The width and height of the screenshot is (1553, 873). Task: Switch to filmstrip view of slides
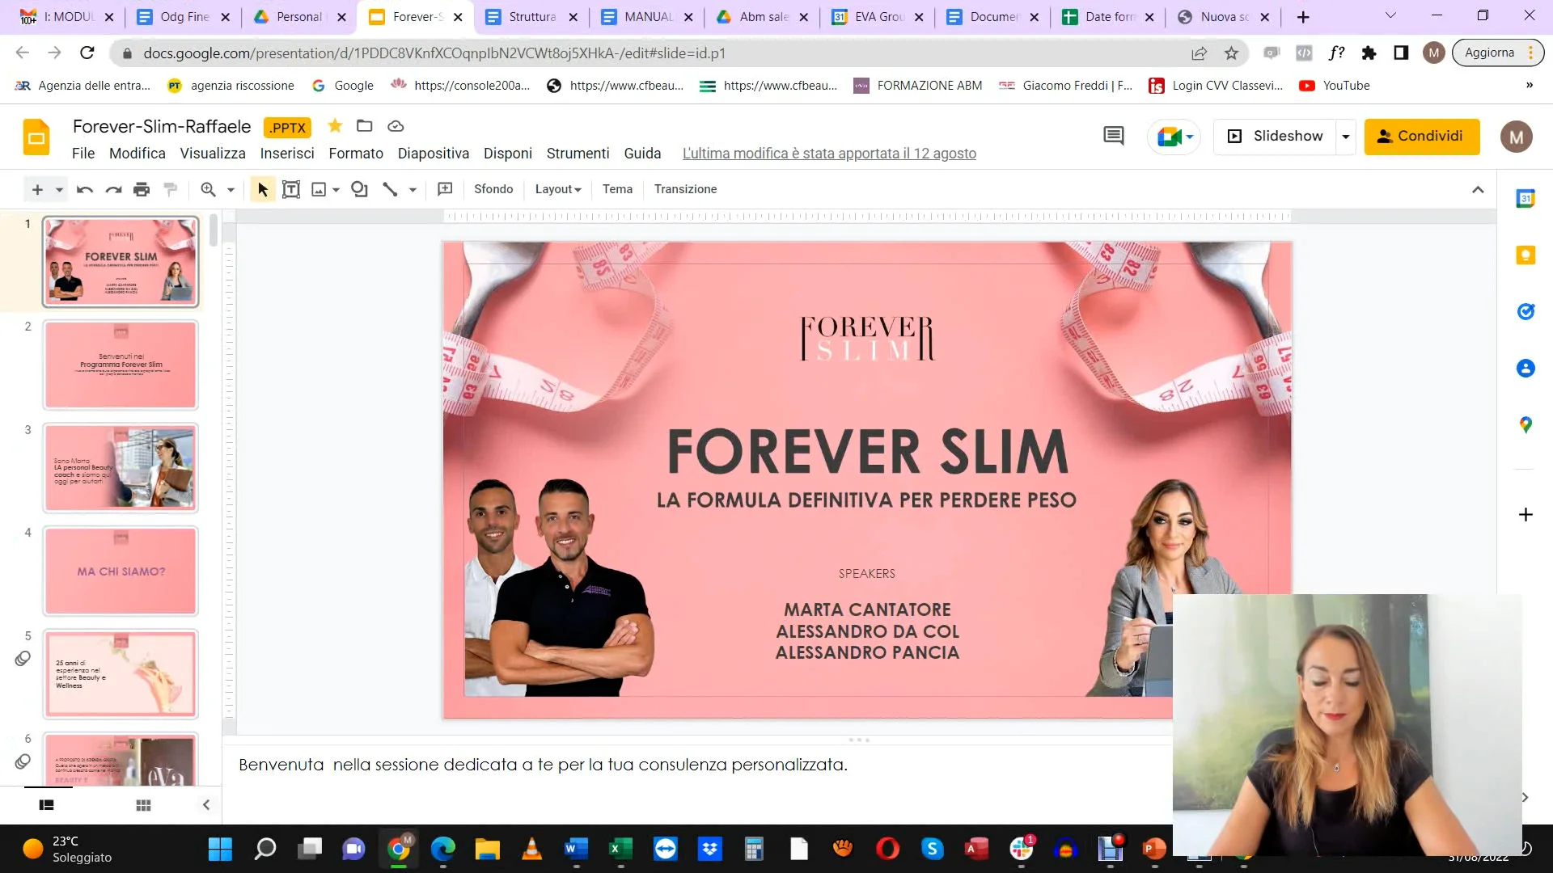pyautogui.click(x=45, y=805)
